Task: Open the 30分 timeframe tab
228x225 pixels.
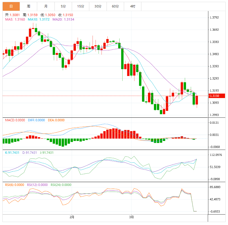Action: [98, 6]
